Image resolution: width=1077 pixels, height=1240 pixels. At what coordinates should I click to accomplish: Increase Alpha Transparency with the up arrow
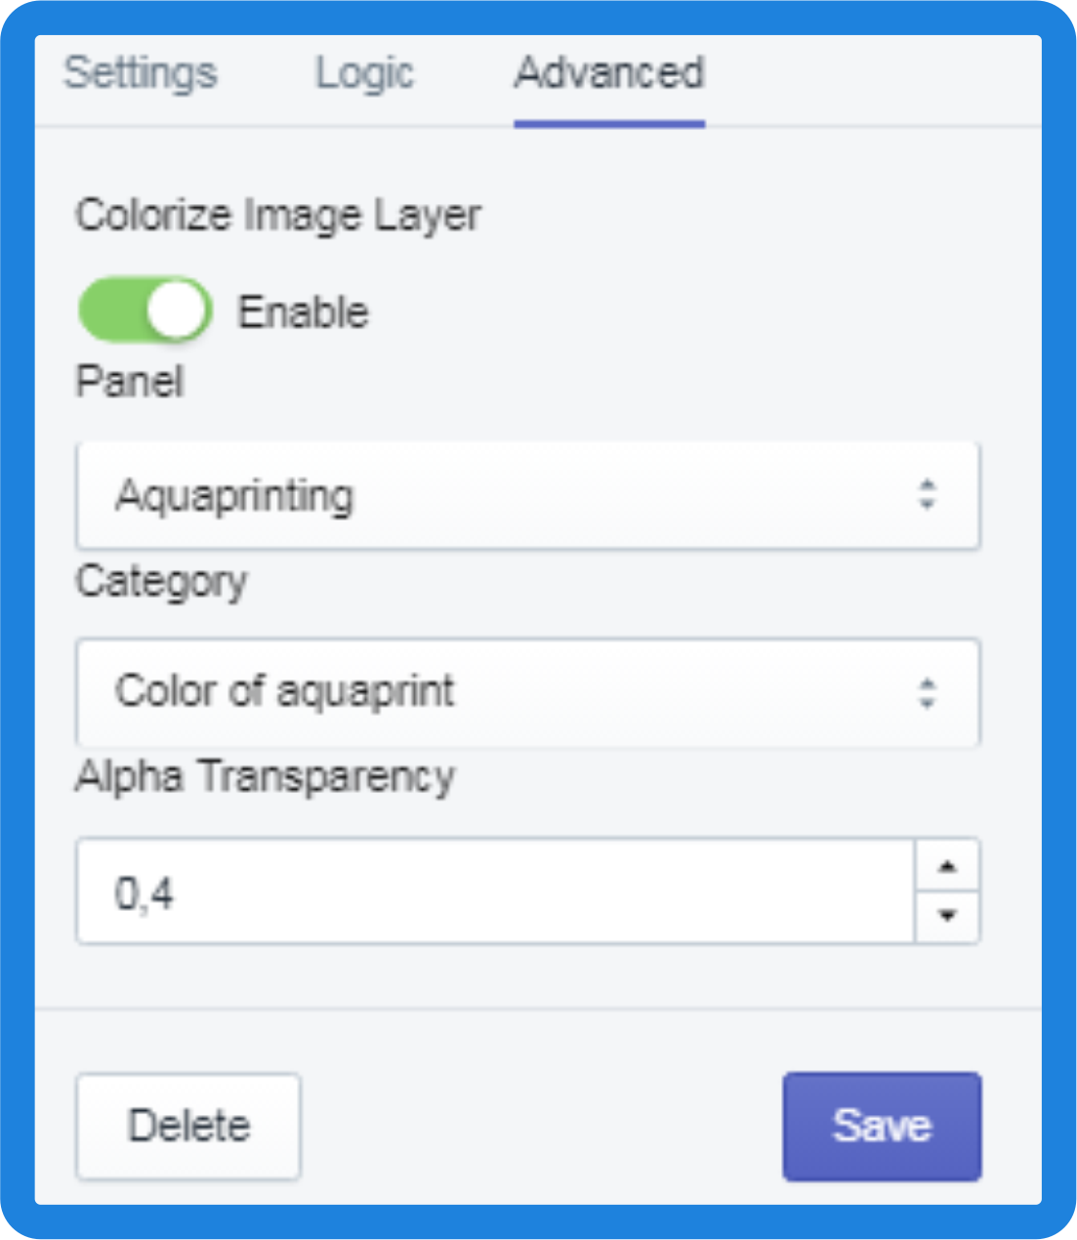click(946, 866)
